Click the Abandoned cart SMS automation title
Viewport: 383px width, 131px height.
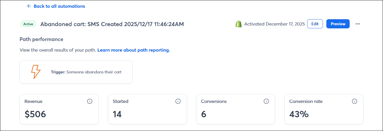[112, 24]
